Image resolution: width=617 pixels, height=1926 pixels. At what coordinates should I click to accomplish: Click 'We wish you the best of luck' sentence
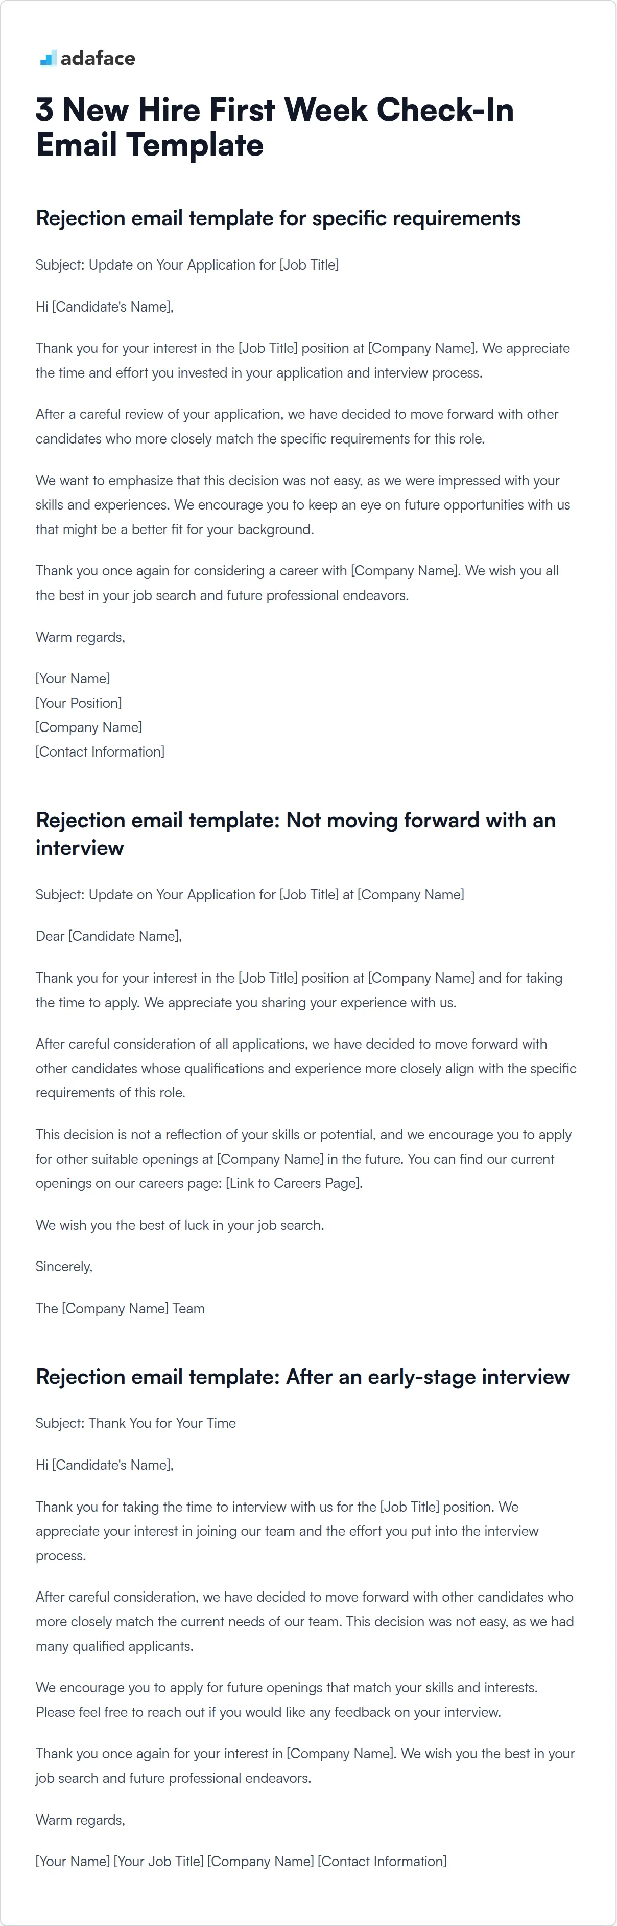pos(180,1225)
